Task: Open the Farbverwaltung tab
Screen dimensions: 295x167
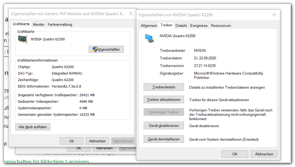Action: 60,25
